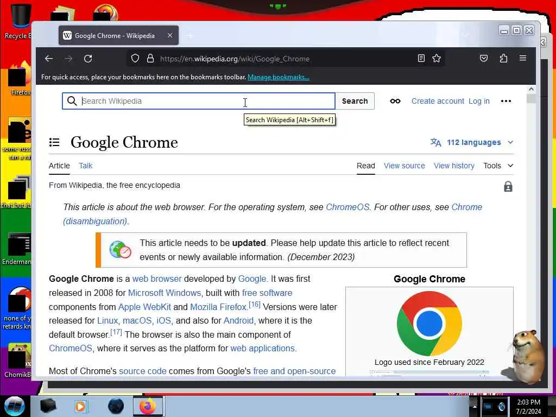556x417 pixels.
Task: Open the extensions puzzle icon
Action: (x=503, y=58)
